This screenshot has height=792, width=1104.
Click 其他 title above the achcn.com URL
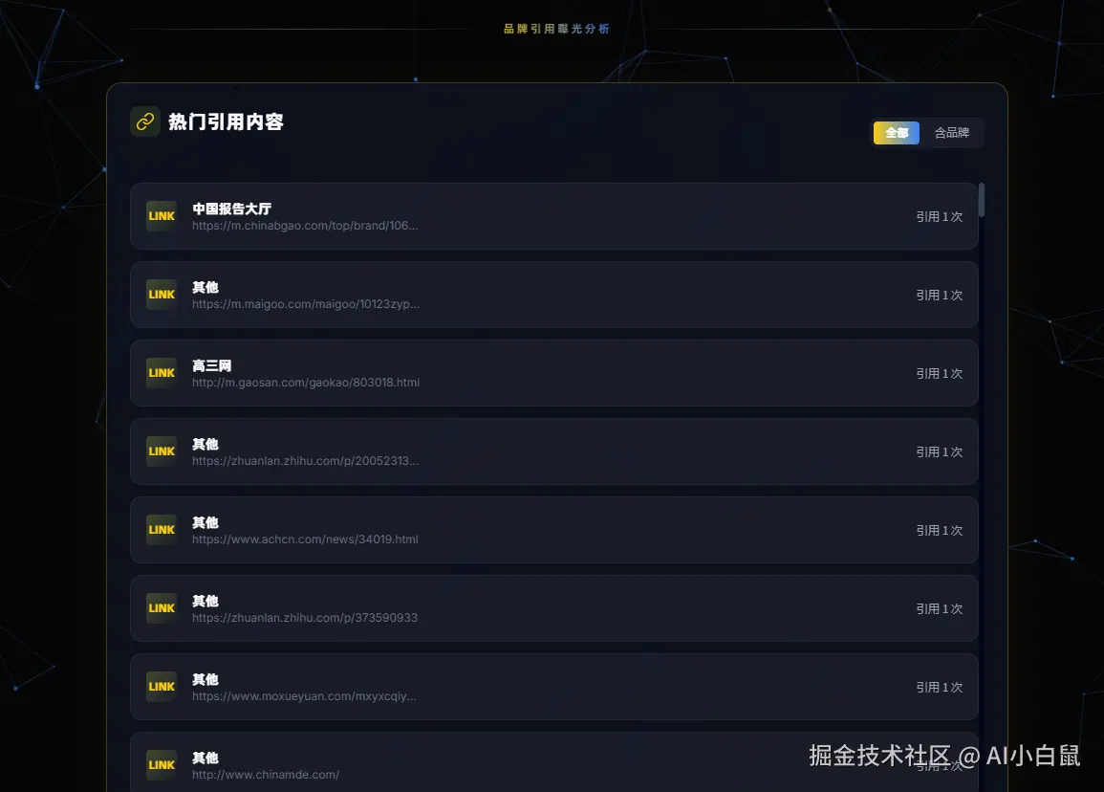(x=206, y=523)
